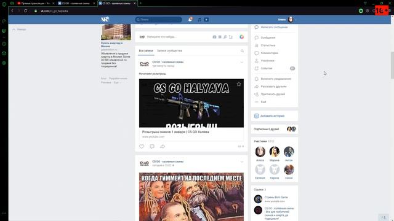
Task: Select the 'Все записи' tab
Action: click(146, 50)
